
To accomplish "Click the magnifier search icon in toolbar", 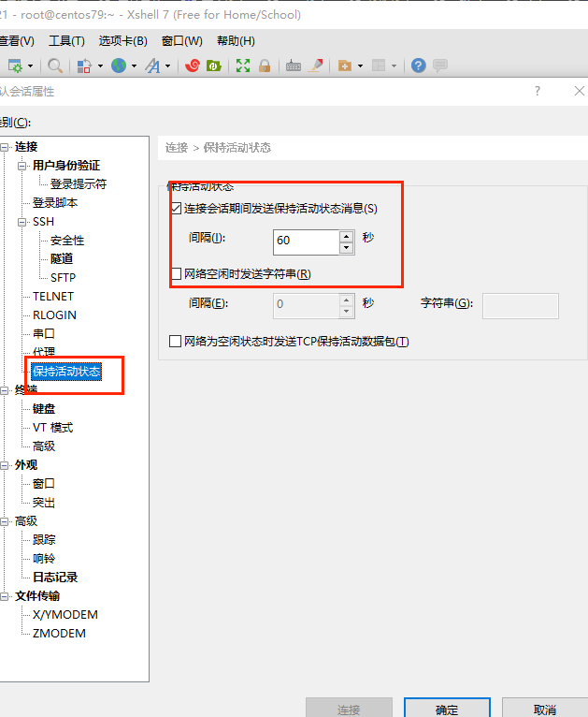I will point(55,66).
